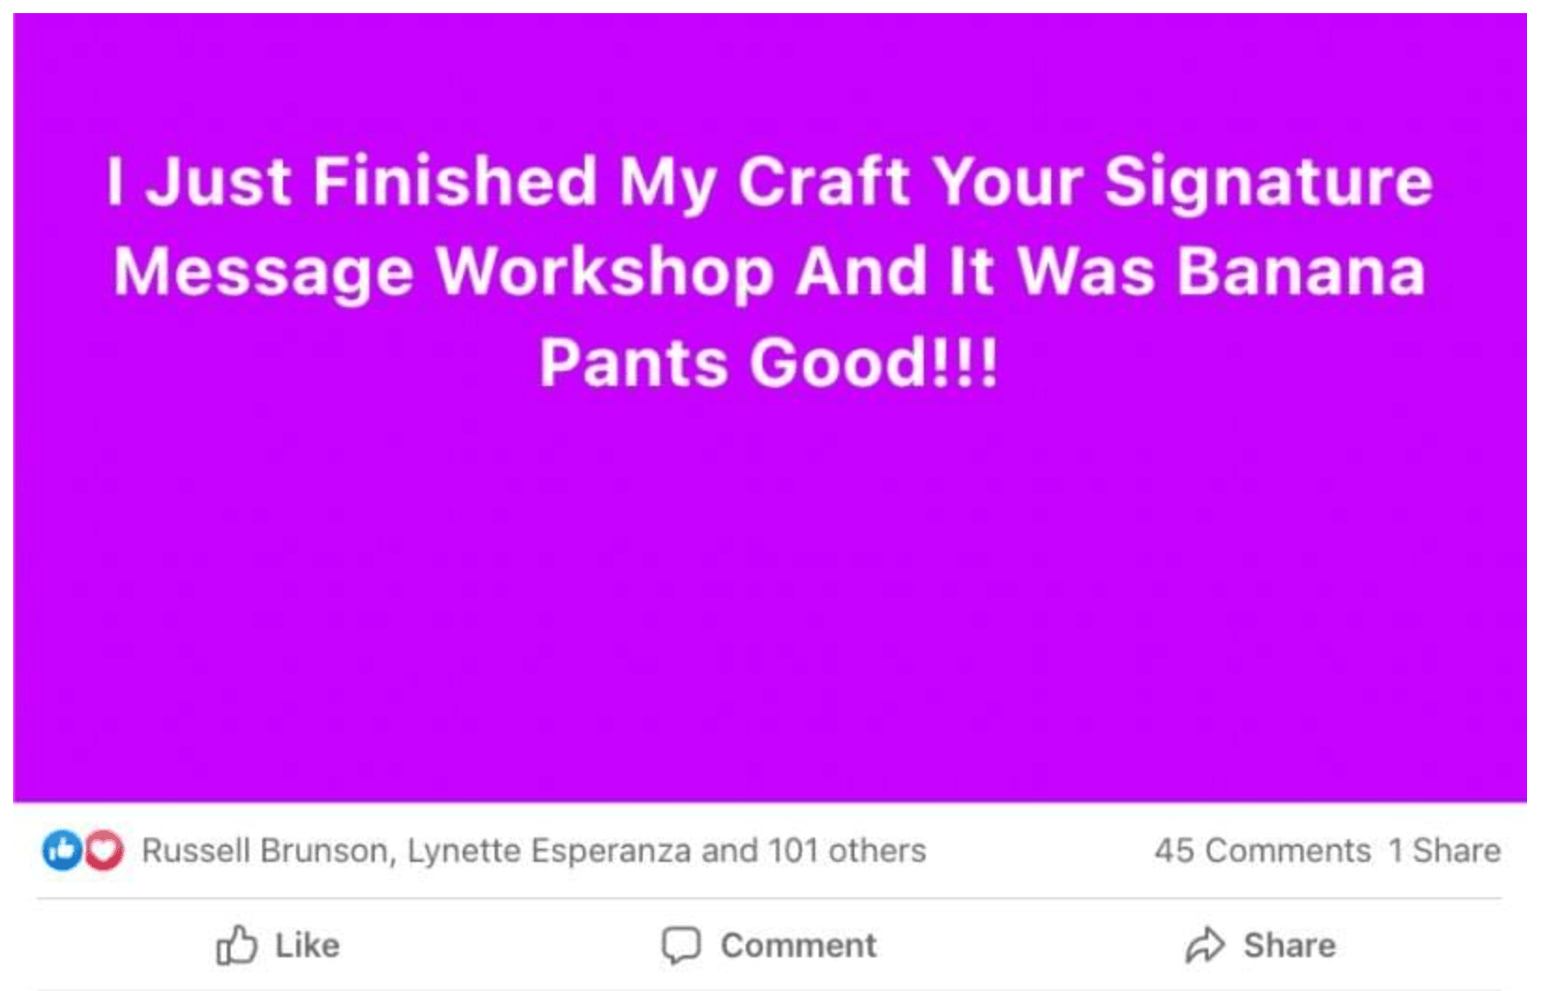Open Russell Brunson's name in reactions
The width and height of the screenshot is (1542, 991).
coord(264,850)
